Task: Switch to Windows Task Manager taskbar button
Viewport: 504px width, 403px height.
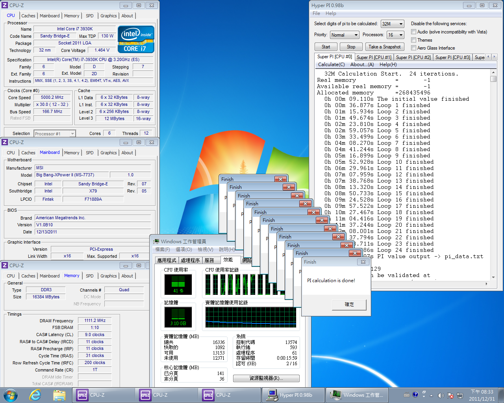Action: click(x=357, y=395)
